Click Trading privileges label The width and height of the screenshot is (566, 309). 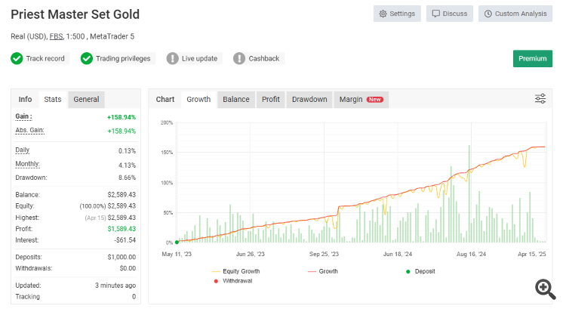tap(123, 58)
